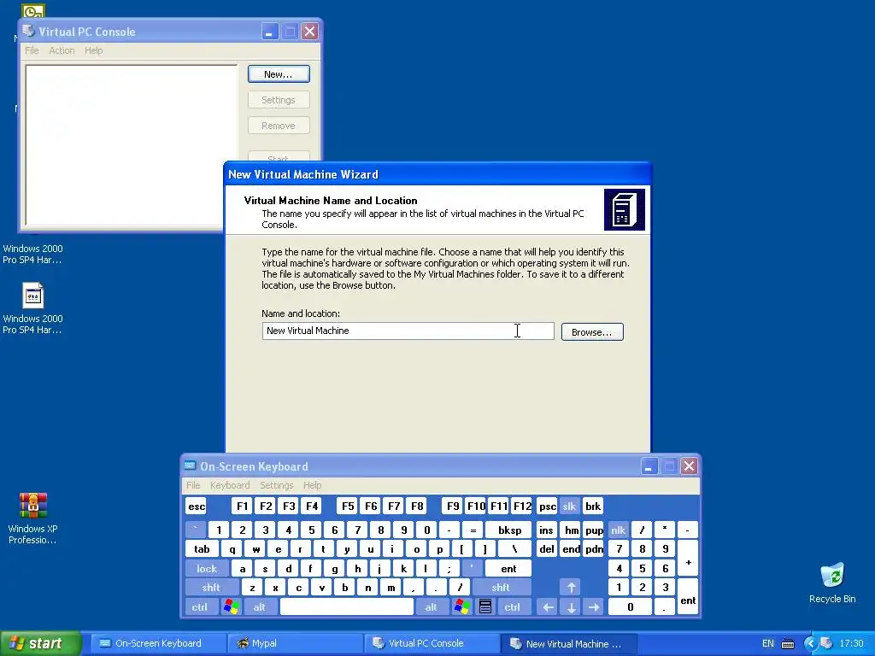Click the pup key
Image resolution: width=875 pixels, height=656 pixels.
[x=594, y=530]
